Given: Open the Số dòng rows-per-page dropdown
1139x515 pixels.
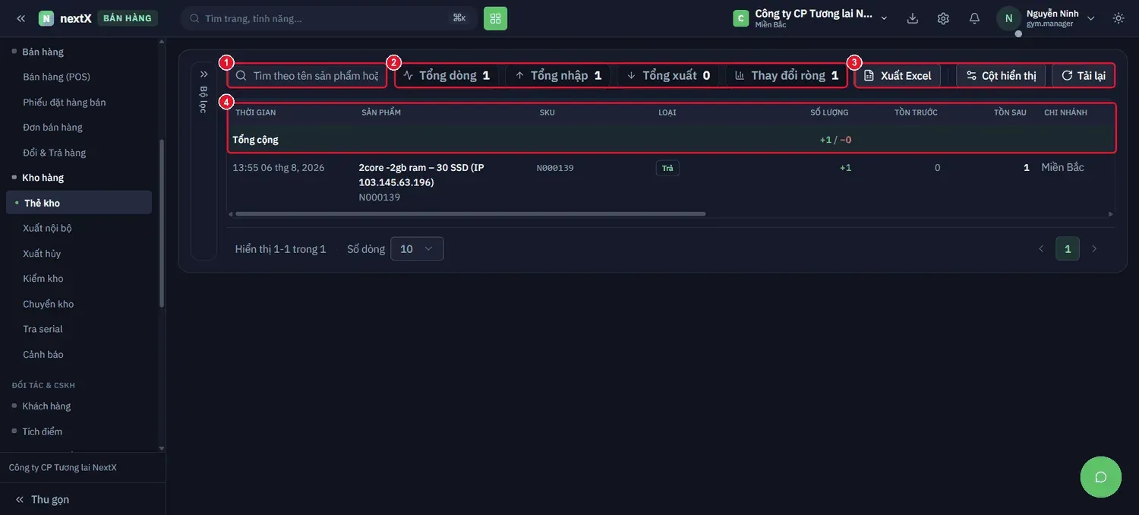Looking at the screenshot, I should point(417,249).
